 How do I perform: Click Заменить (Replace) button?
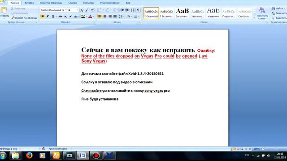(x=279, y=13)
